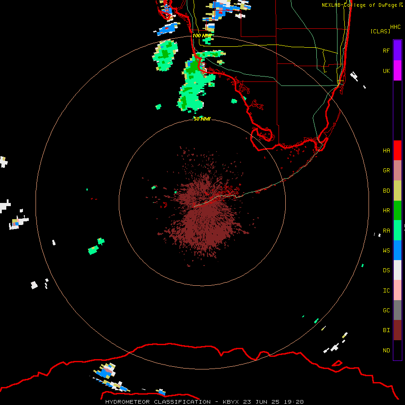Click the GC legend label
Image resolution: width=405 pixels, height=405 pixels.
386,310
